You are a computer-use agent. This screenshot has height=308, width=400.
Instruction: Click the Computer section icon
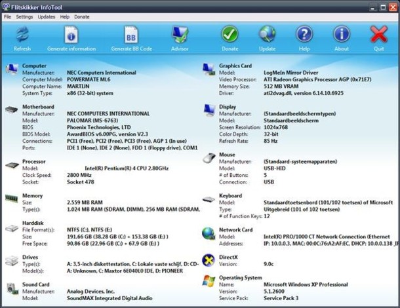[x=12, y=69]
